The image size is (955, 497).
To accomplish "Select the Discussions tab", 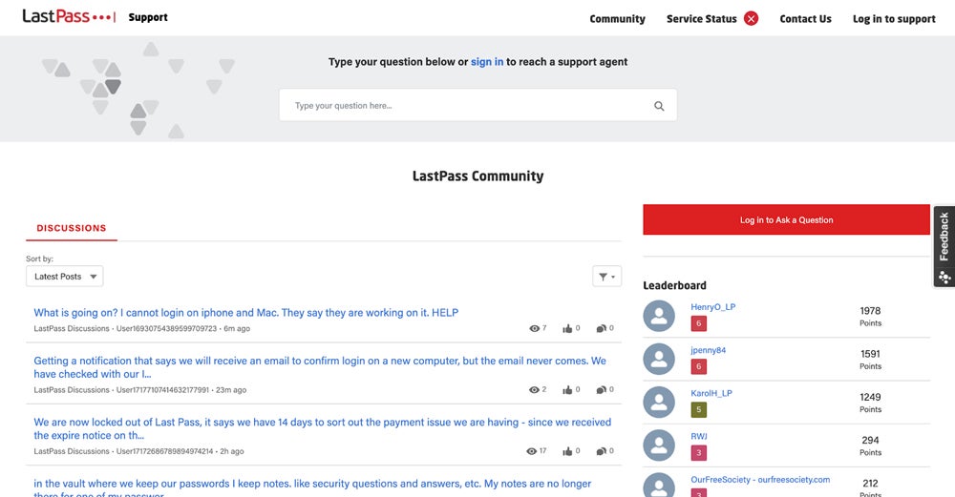I will pos(72,229).
